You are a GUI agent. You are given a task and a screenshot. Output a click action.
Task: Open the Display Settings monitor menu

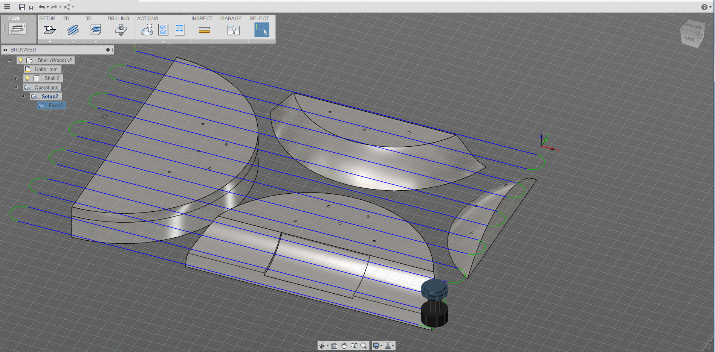pyautogui.click(x=377, y=346)
